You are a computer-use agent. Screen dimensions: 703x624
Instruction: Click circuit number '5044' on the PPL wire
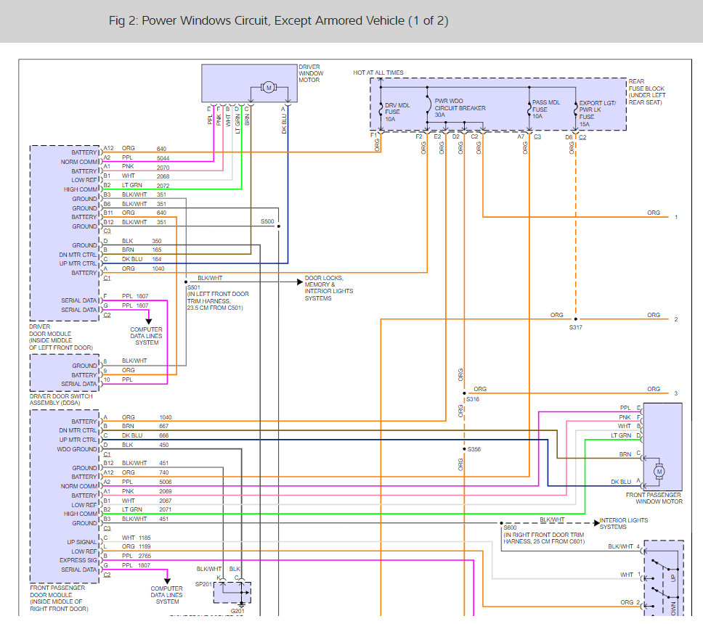coord(163,158)
